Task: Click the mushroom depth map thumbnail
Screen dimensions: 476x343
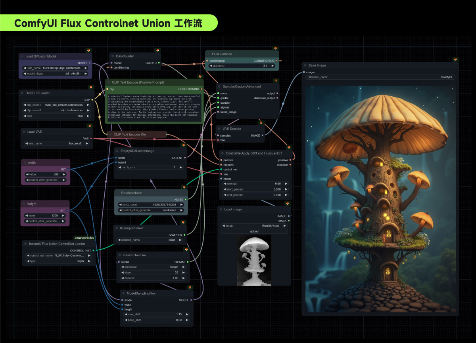Action: pyautogui.click(x=254, y=260)
